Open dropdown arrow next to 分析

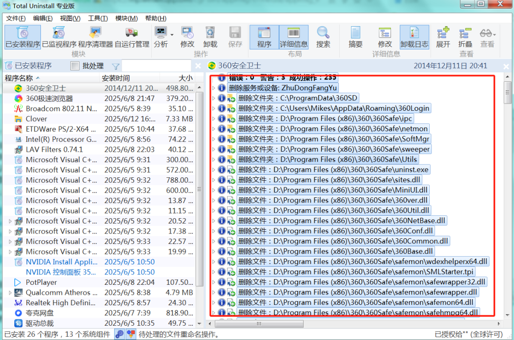pyautogui.click(x=172, y=35)
